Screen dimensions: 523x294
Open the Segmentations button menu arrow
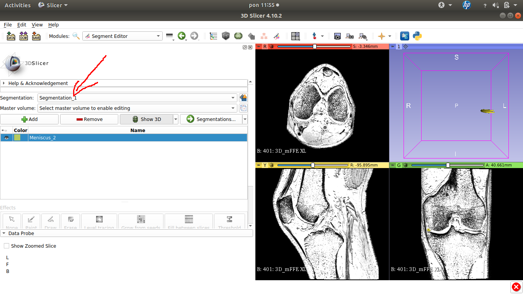point(245,119)
